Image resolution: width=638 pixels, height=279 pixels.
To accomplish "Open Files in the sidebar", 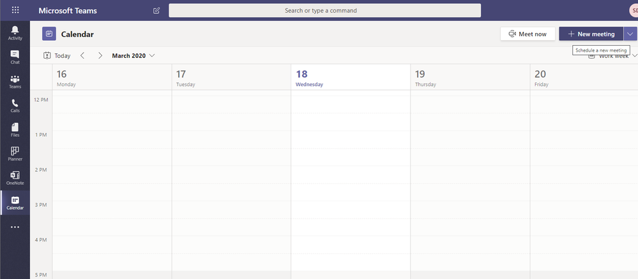I will coord(15,129).
